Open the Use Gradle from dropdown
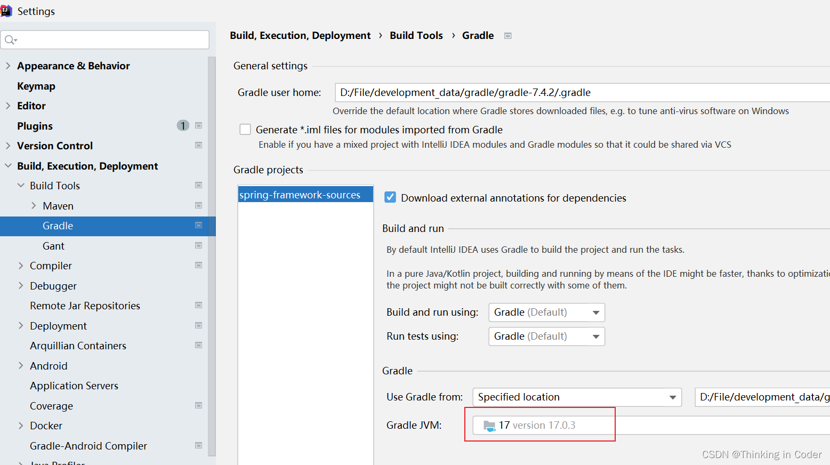 [577, 397]
